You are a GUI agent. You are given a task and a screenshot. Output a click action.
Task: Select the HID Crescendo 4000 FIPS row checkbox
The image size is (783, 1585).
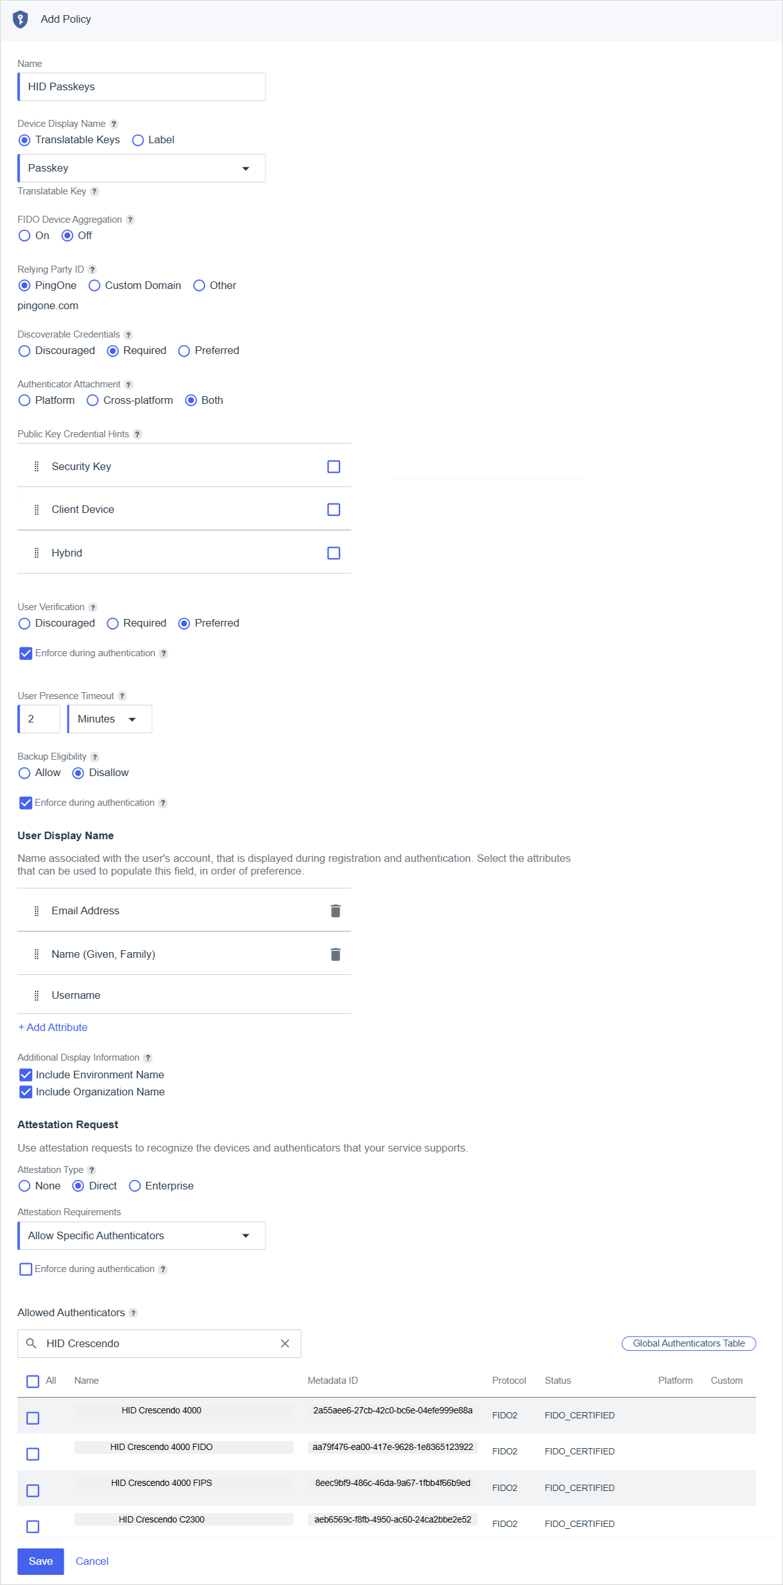(33, 1490)
